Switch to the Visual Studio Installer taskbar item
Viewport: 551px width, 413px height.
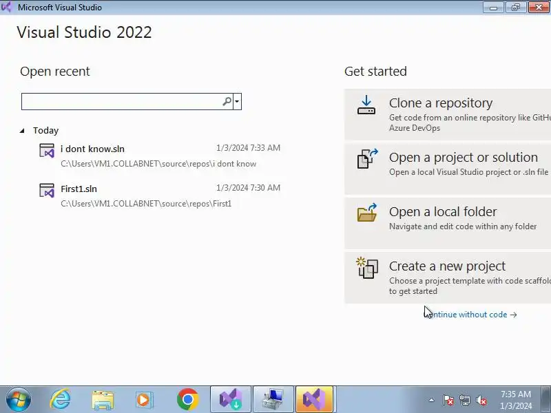pos(231,399)
